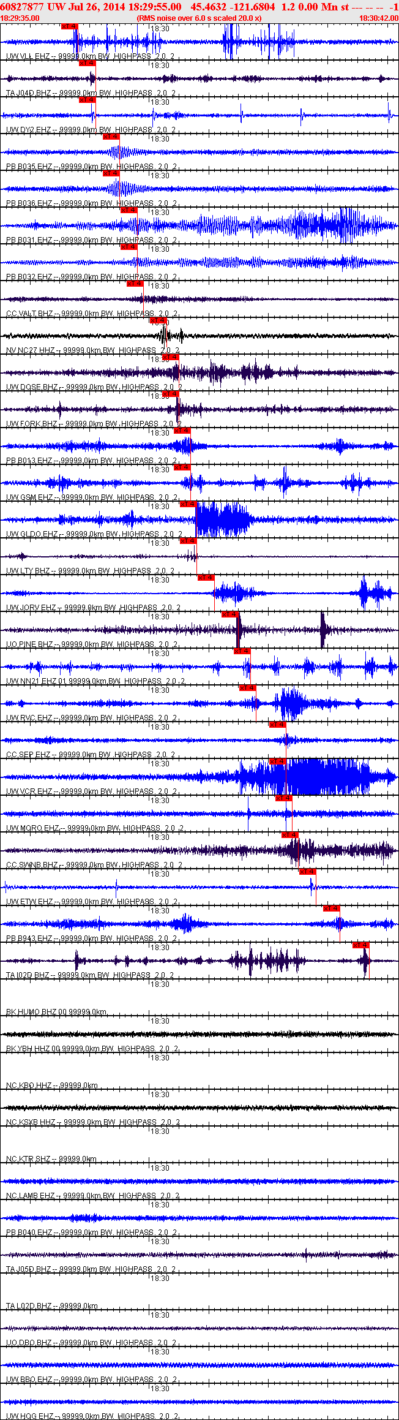
Task: Select the pick flag on UW.GLDO trace
Action: tap(188, 504)
